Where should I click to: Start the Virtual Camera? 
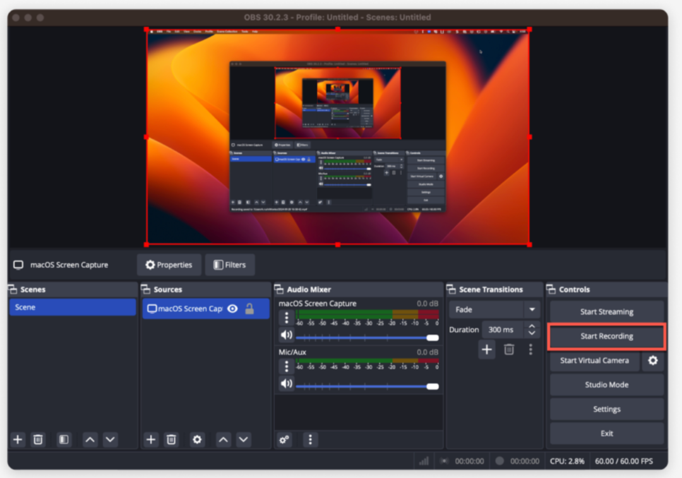coord(595,360)
